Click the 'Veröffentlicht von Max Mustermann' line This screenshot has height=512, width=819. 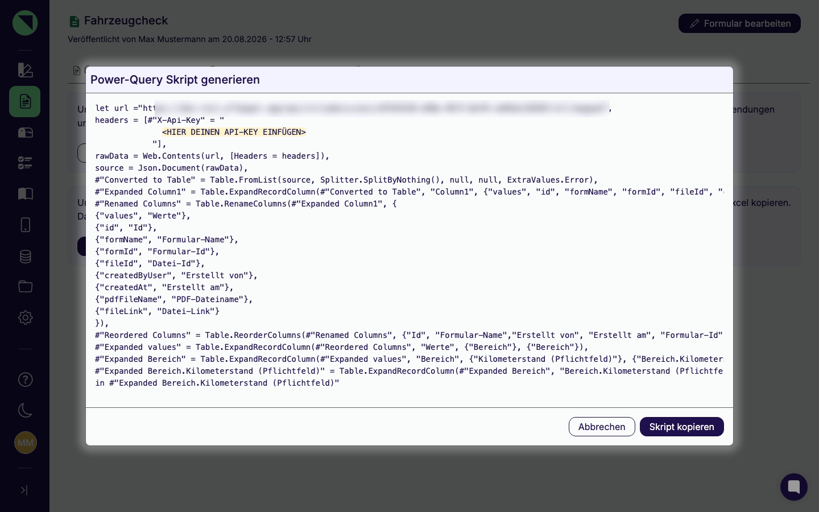point(189,39)
